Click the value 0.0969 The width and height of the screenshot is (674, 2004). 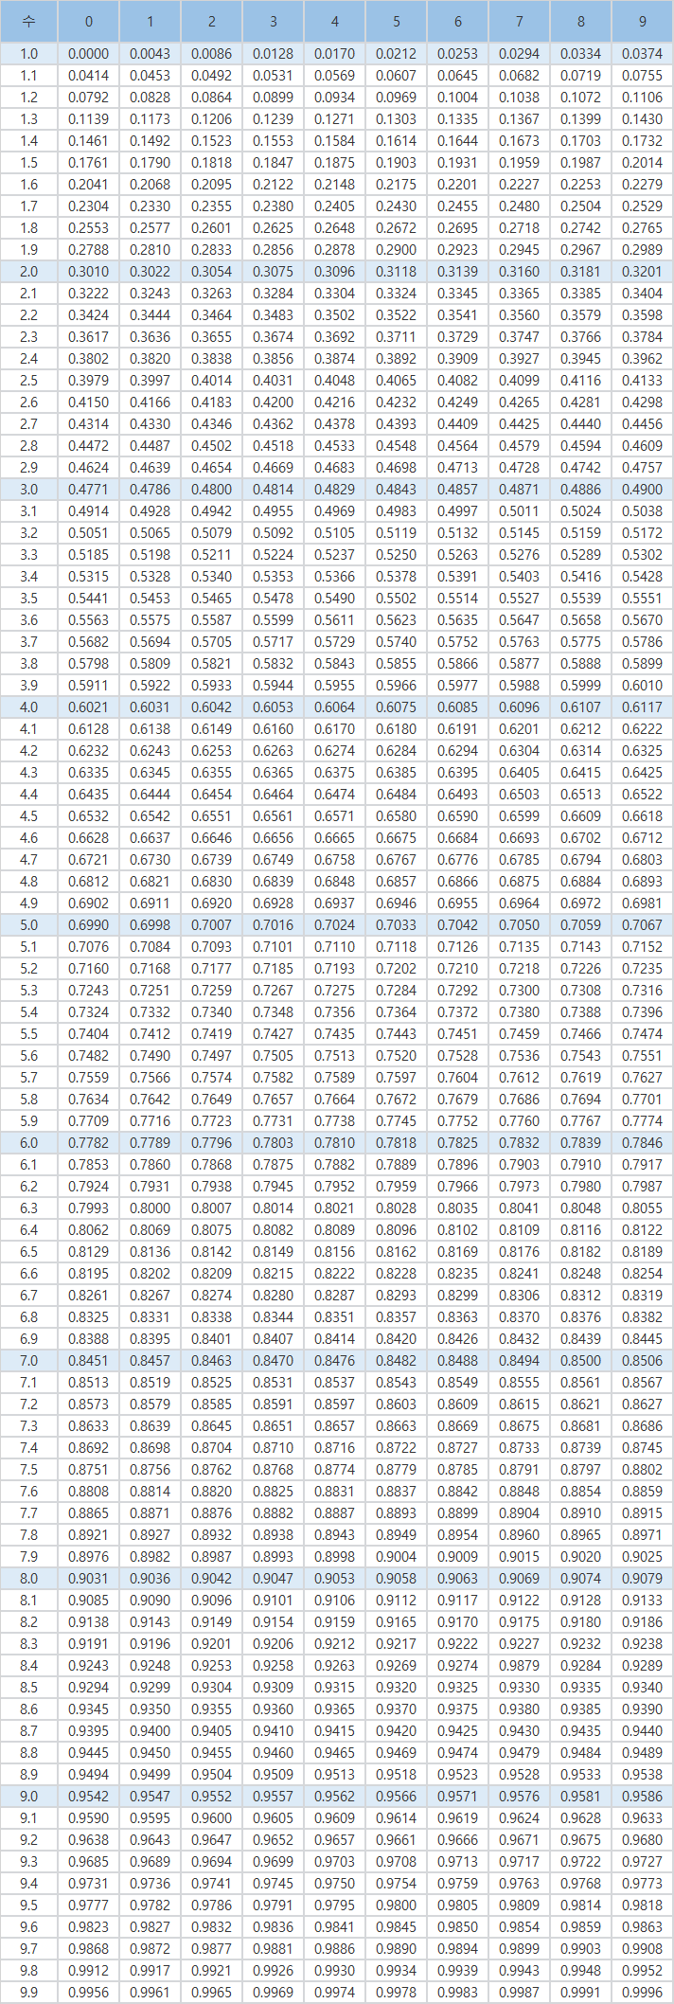click(x=397, y=98)
